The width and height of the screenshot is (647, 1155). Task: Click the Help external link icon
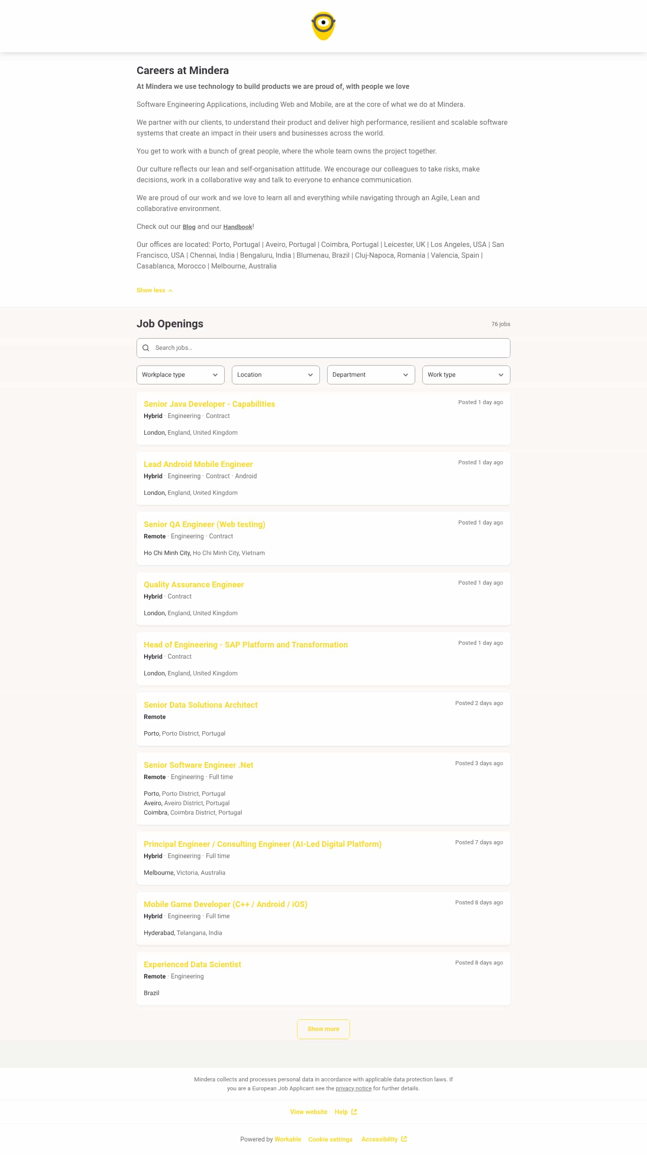pos(354,1112)
